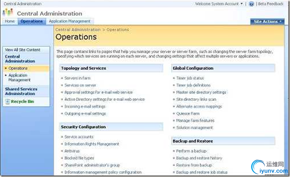Open Master site directory settings
This screenshot has width=290, height=177.
tap(201, 92)
